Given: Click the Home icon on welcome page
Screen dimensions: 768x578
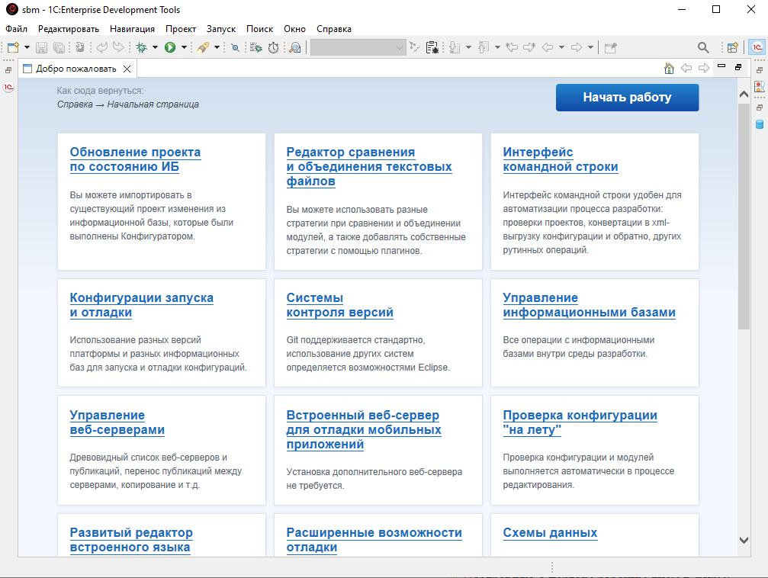Looking at the screenshot, I should [x=669, y=69].
